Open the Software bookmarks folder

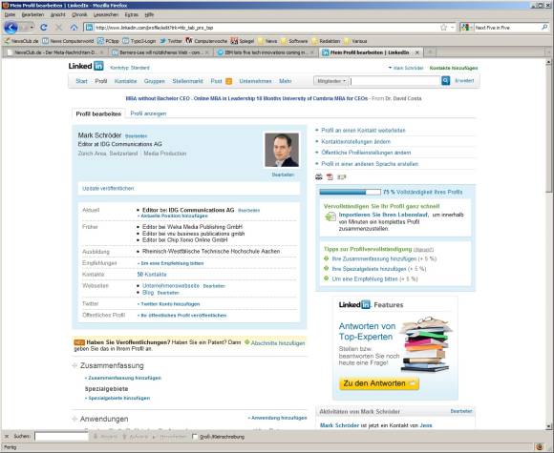294,41
